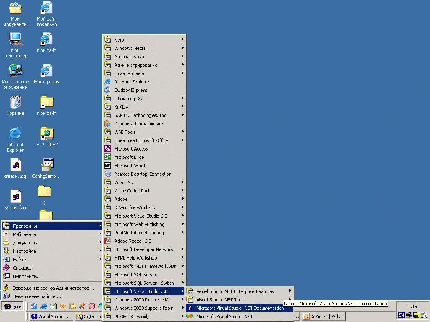The image size is (430, 322).
Task: Open Справка from the start menu
Action: click(x=52, y=268)
